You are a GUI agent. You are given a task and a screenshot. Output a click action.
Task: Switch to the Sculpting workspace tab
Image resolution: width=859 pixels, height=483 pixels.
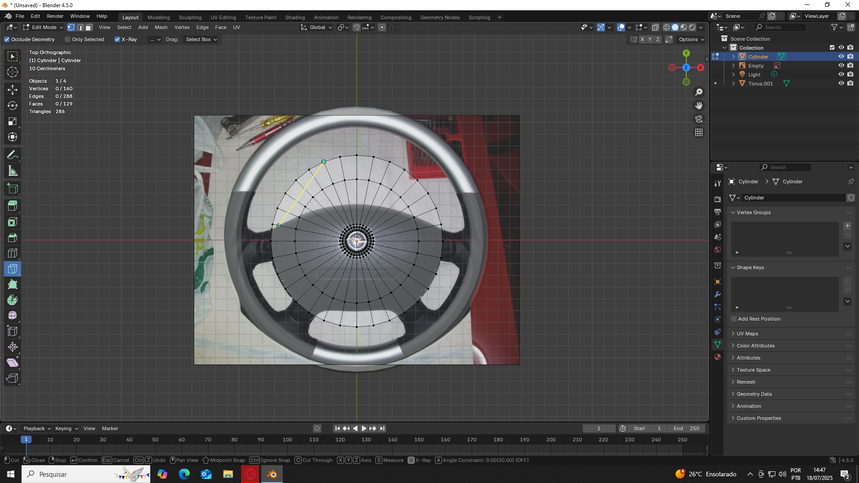pyautogui.click(x=190, y=17)
